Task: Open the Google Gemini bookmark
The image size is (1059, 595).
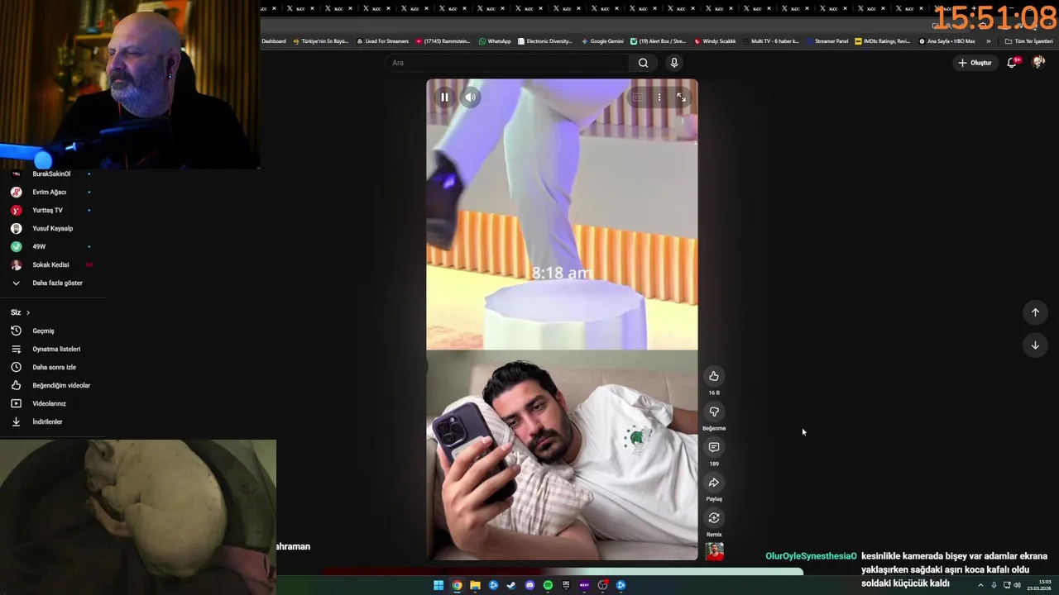Action: coord(602,41)
